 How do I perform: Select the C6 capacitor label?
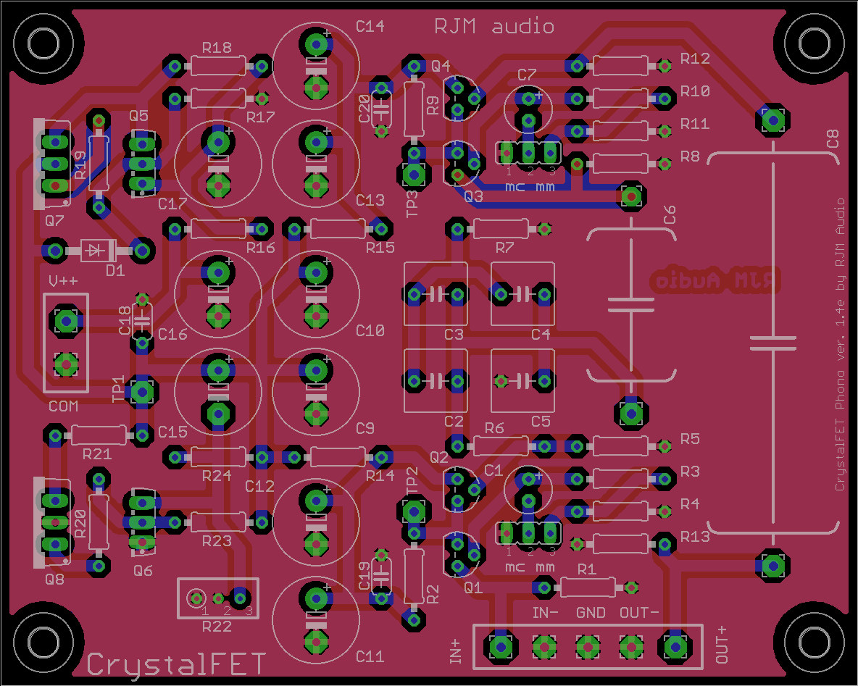click(669, 215)
